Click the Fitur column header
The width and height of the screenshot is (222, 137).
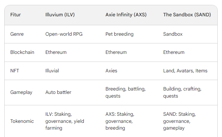point(15,15)
